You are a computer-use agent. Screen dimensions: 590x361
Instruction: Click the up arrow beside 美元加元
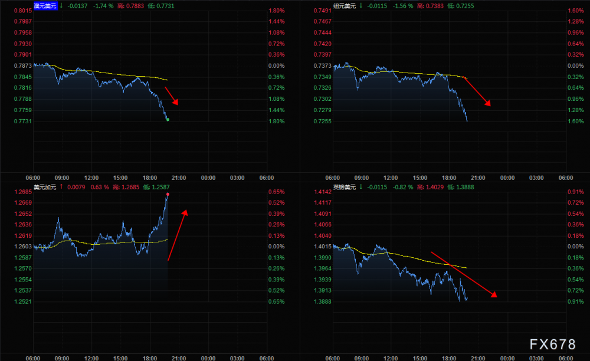61,187
